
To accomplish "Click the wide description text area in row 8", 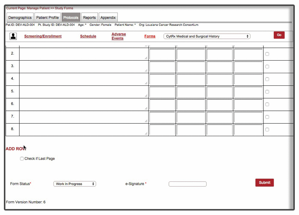I will pyautogui.click(x=84, y=130).
